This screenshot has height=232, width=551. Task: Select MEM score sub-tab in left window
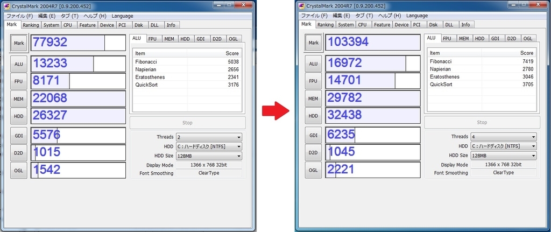pos(169,39)
